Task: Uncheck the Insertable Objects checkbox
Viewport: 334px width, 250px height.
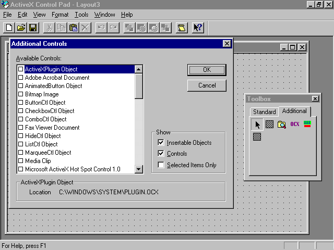Action: pyautogui.click(x=161, y=143)
